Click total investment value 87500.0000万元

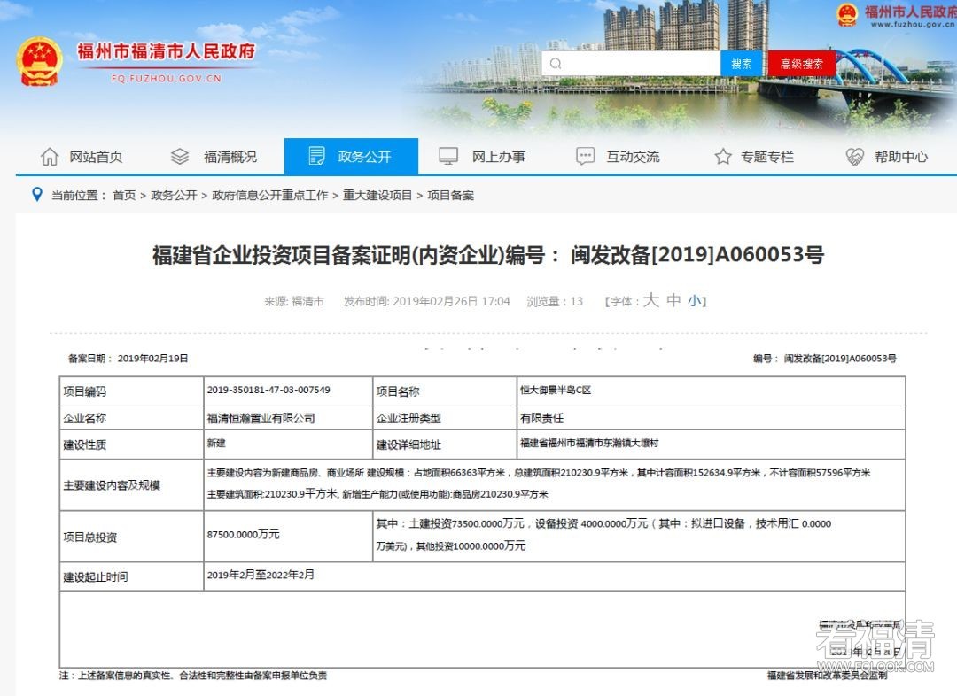pos(243,534)
